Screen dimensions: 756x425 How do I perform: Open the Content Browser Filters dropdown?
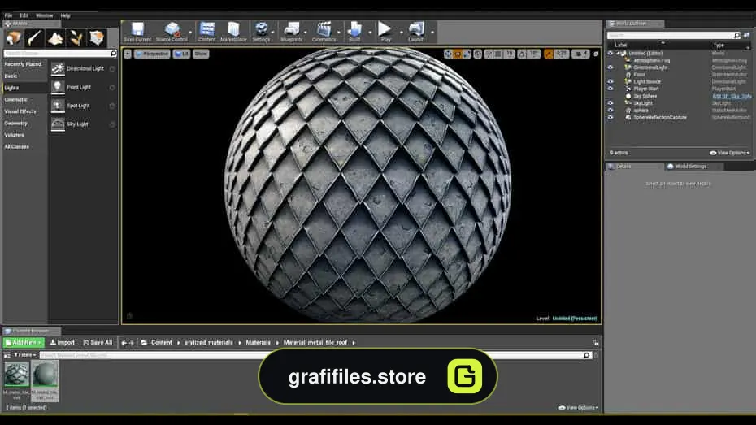[x=25, y=355]
